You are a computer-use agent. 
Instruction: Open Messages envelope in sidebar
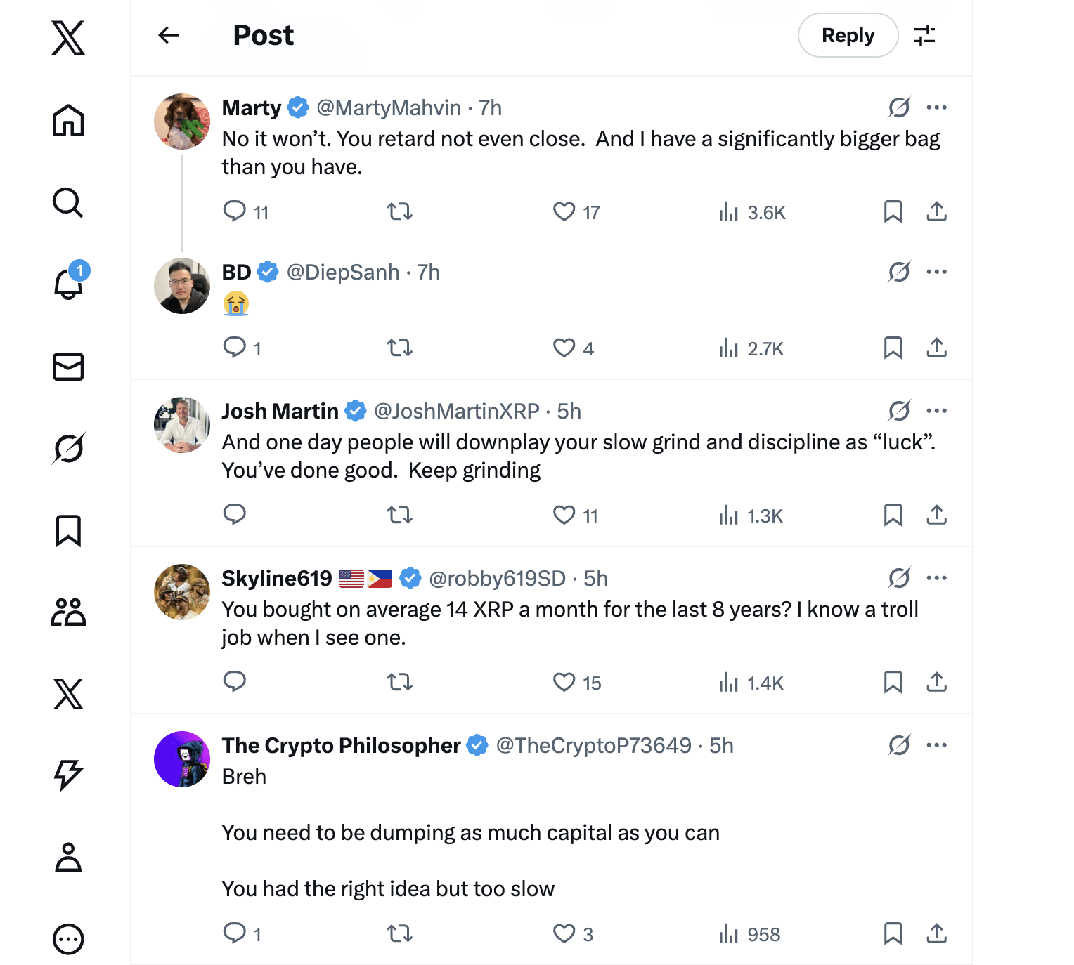(x=68, y=367)
